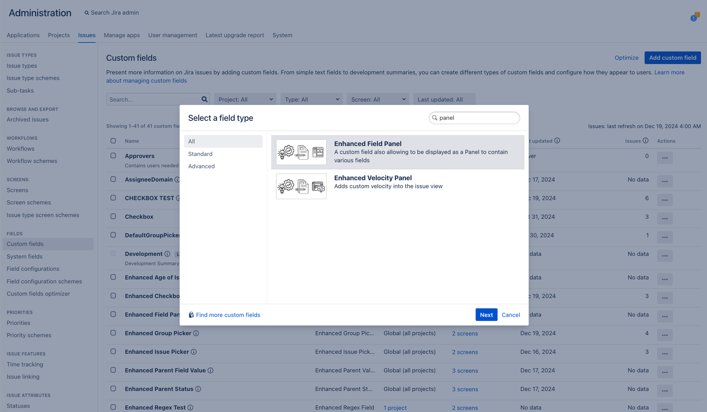Toggle the checkbox next to Approvers field
Screen dimensions: 707x412
click(x=113, y=157)
